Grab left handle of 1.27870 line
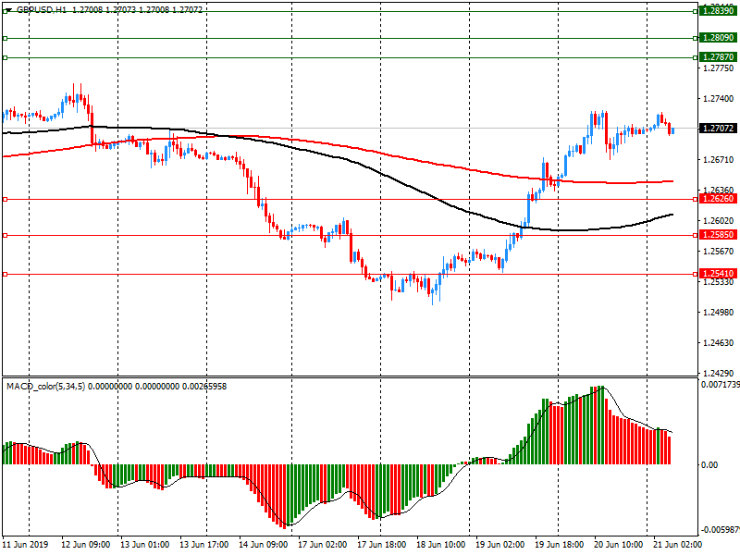740x555 pixels. point(6,57)
